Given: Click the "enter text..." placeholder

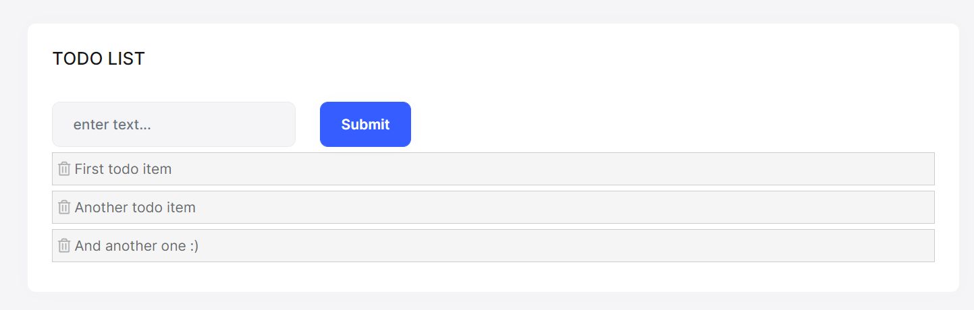Looking at the screenshot, I should (112, 125).
